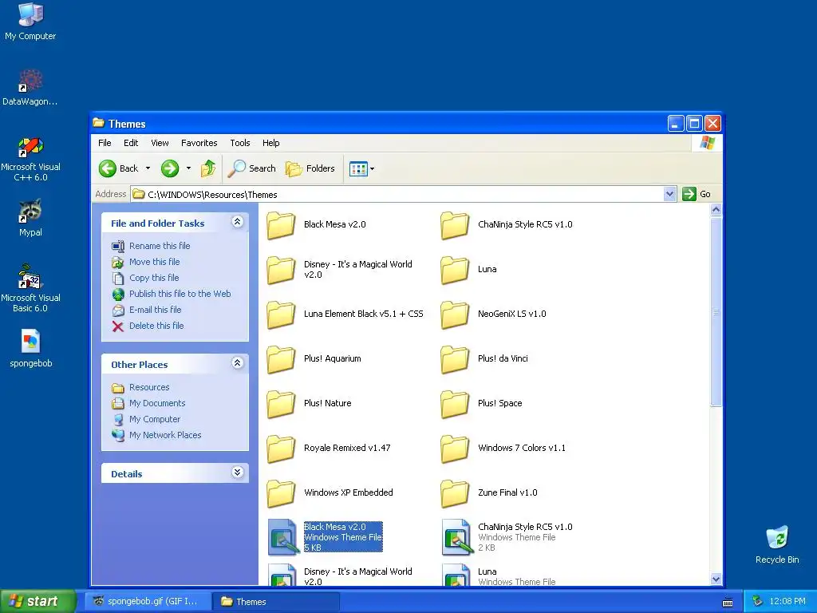Image resolution: width=817 pixels, height=613 pixels.
Task: Select the Luna Element Black v5.1 + CSS folder
Action: tap(345, 314)
